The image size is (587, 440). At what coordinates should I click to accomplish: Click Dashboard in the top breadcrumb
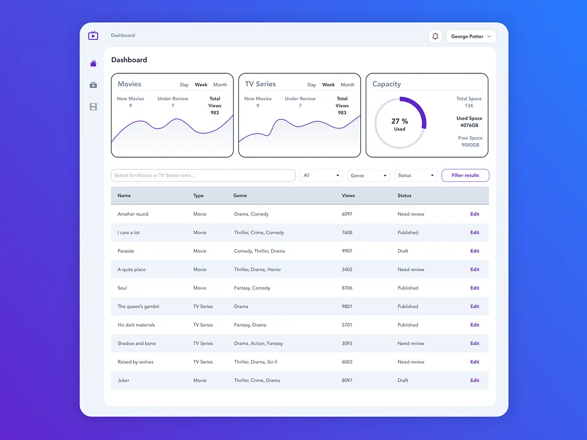[x=123, y=35]
